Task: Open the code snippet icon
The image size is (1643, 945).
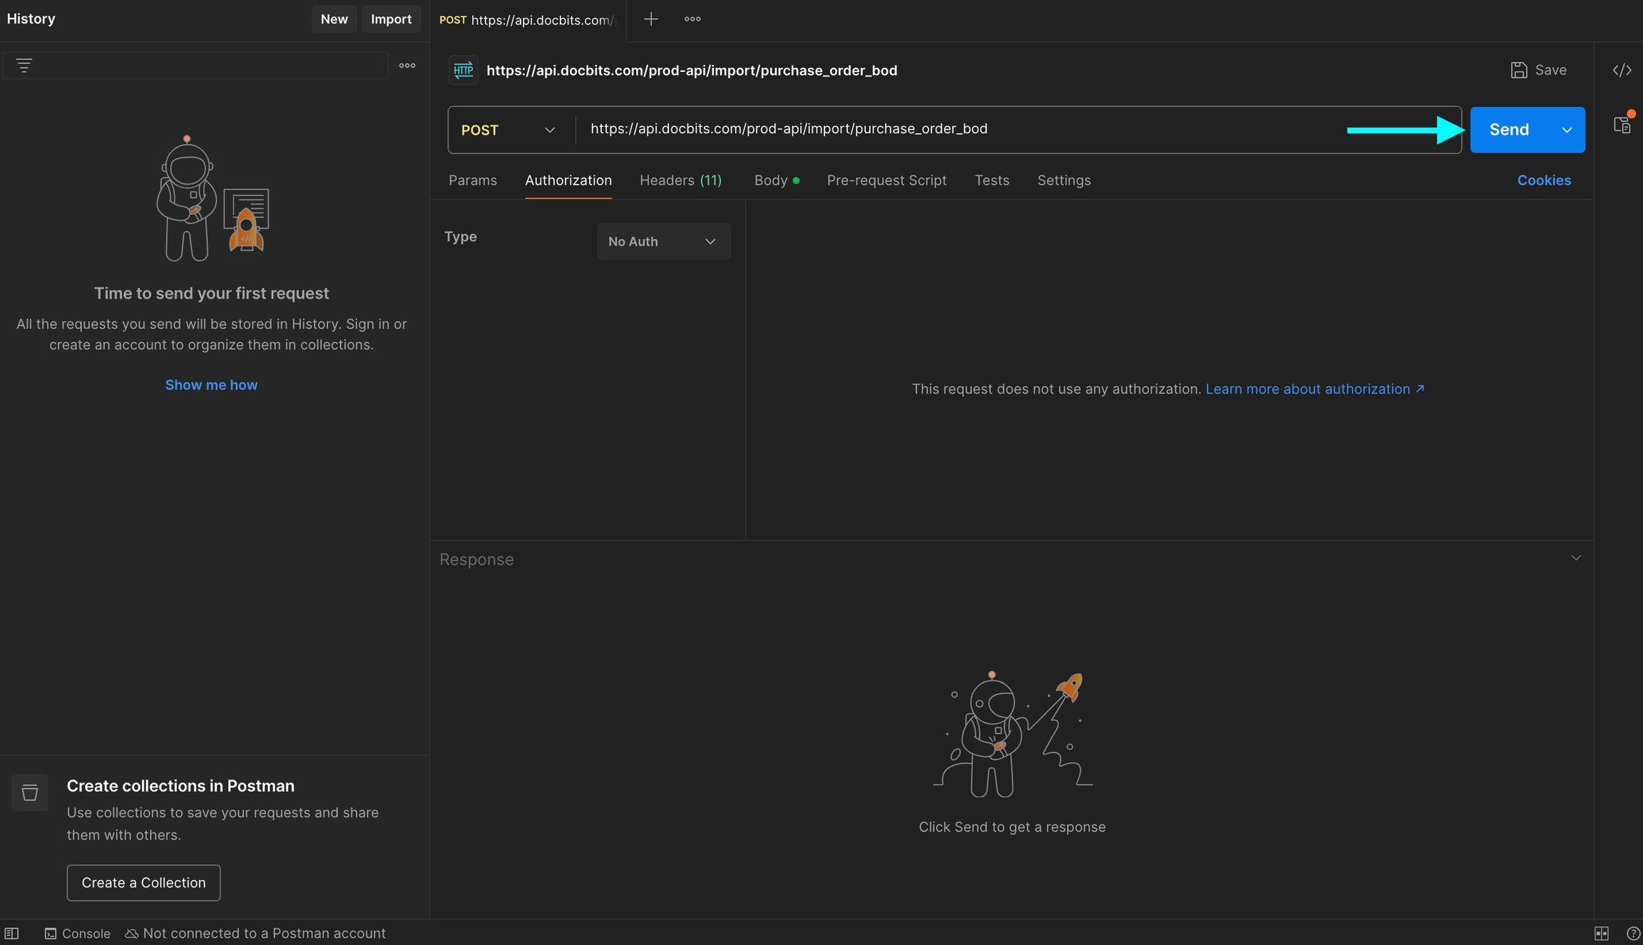Action: tap(1622, 70)
